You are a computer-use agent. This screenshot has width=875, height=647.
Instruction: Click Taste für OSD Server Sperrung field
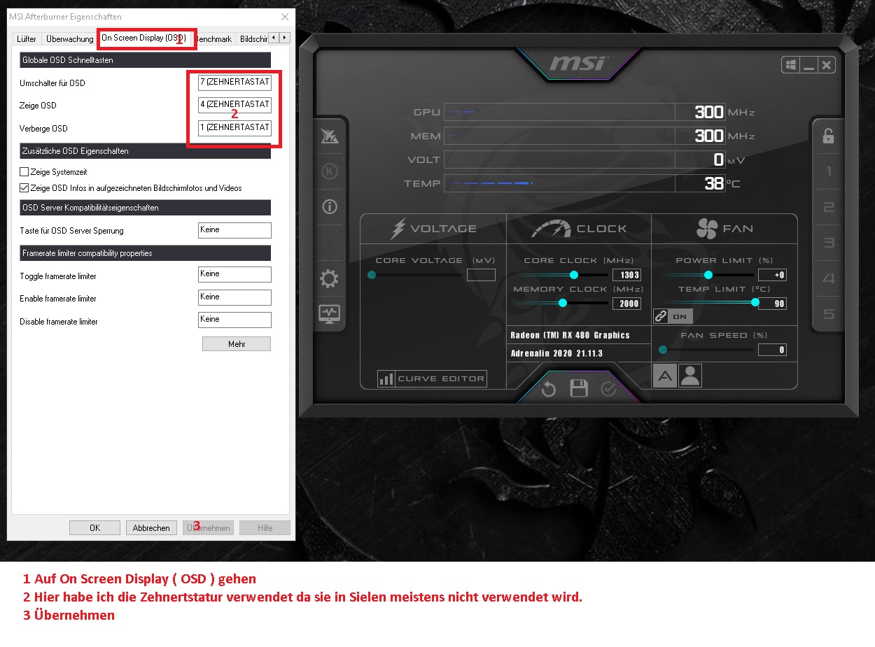pyautogui.click(x=234, y=230)
